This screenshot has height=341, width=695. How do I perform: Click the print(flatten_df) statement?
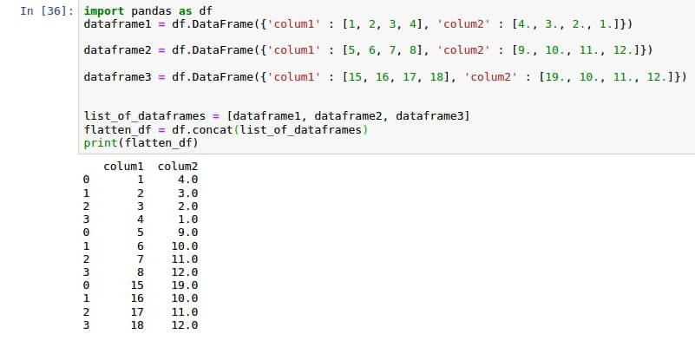coord(141,143)
